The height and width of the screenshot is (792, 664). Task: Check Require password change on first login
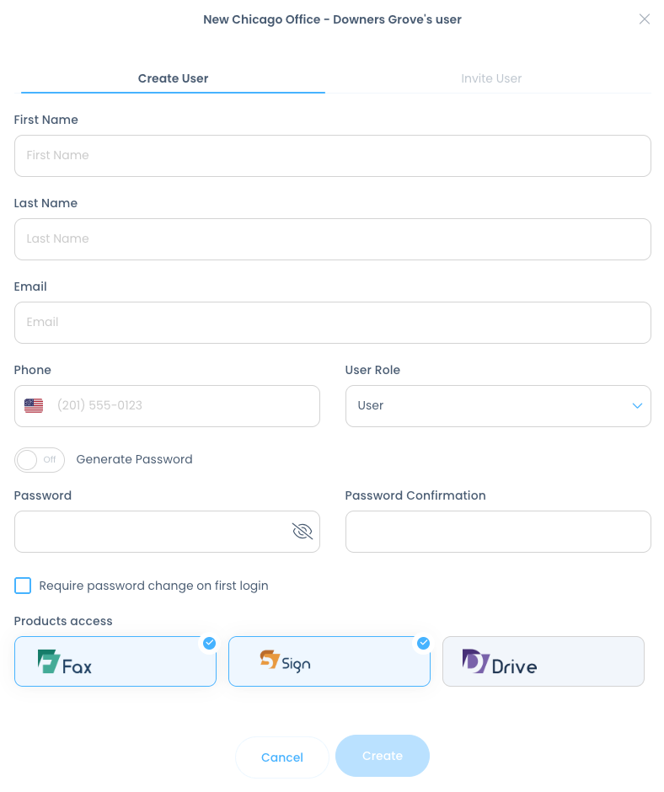coord(23,586)
